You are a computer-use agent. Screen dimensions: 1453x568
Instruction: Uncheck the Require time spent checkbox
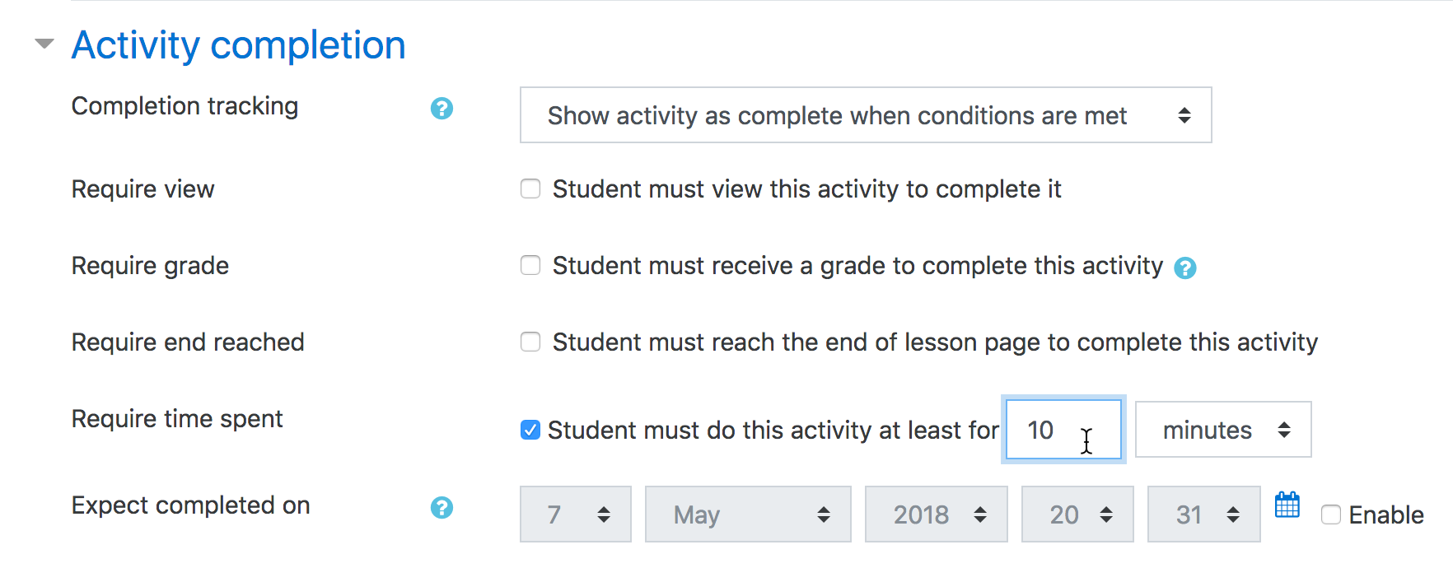point(530,430)
